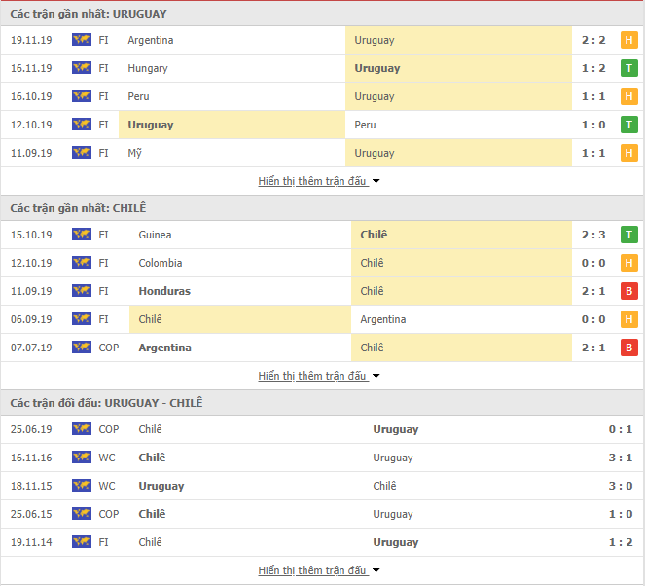The width and height of the screenshot is (645, 586).
Task: Click the Các trận đối đầu: URUGUAY - CHILÊ header
Action: point(107,403)
